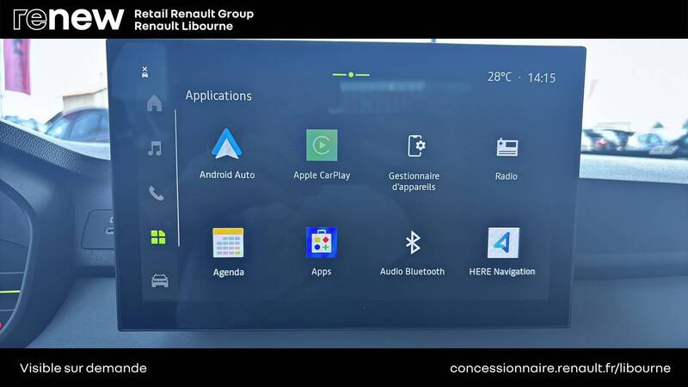Tap the 28°C temperature display
Screen dimensions: 688x387
(500, 77)
